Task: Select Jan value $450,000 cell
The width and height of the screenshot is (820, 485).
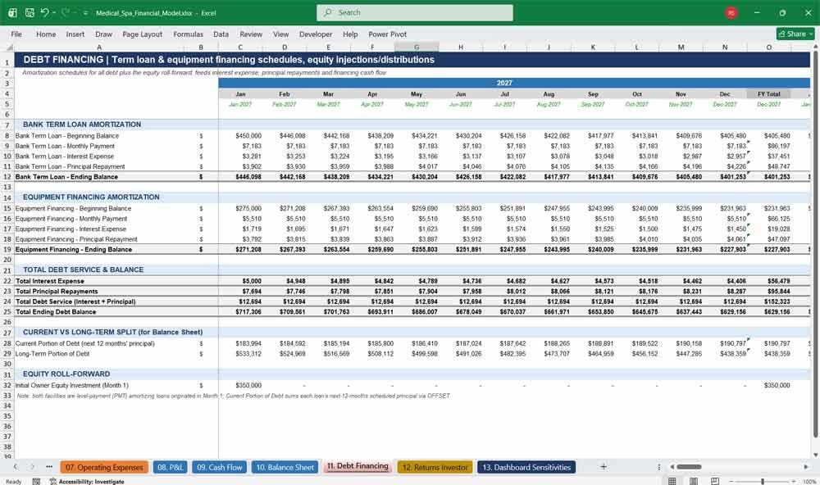Action: coord(248,136)
